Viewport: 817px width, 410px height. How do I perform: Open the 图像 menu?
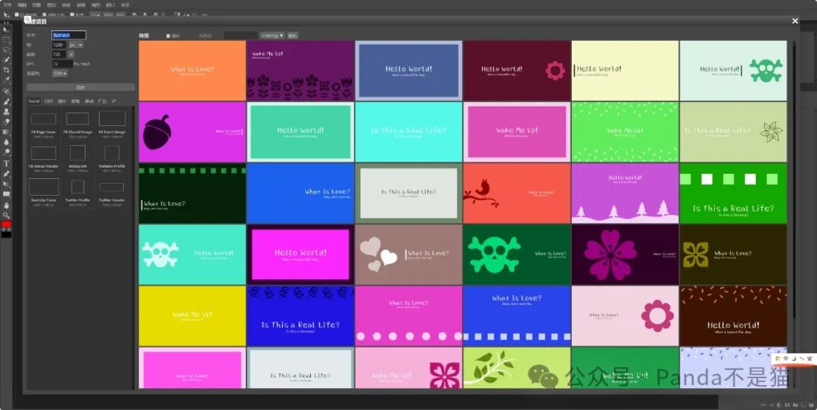point(36,5)
